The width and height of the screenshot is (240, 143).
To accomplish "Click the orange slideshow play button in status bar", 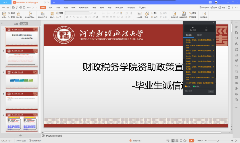I will tap(191, 141).
